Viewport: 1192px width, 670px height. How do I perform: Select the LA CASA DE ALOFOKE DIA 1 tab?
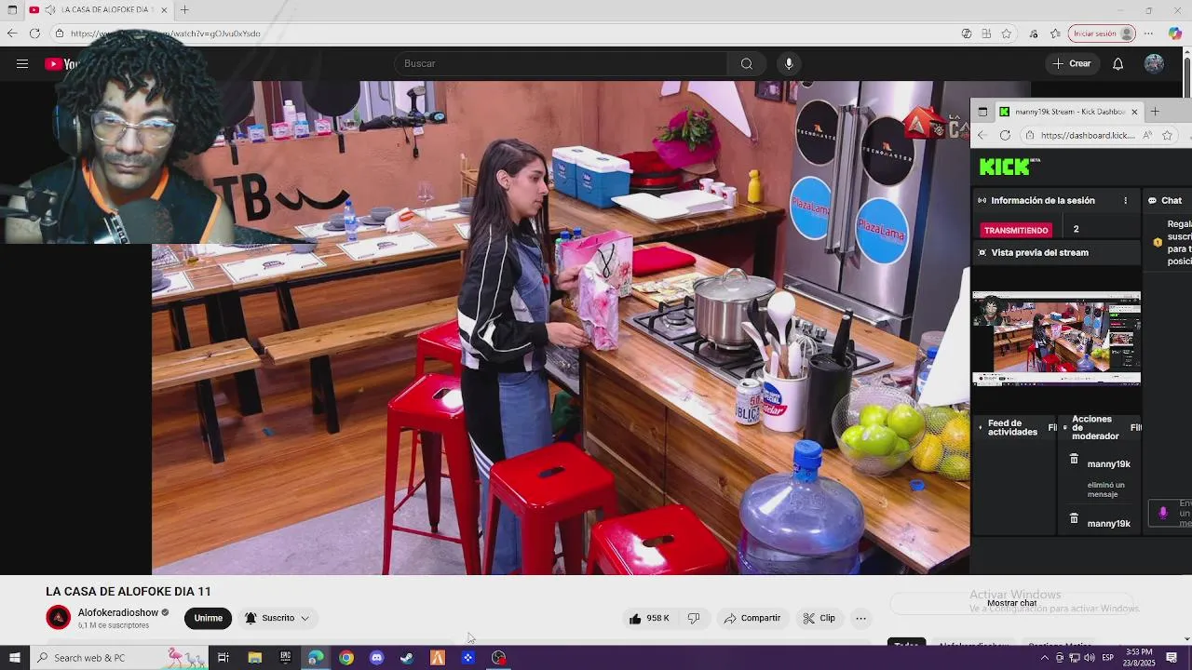99,9
